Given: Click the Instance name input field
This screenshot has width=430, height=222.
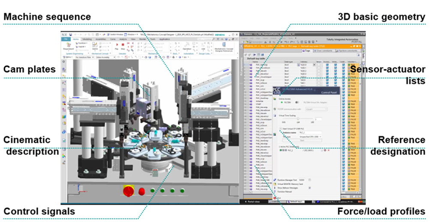Looking at the screenshot, I should (310, 133).
